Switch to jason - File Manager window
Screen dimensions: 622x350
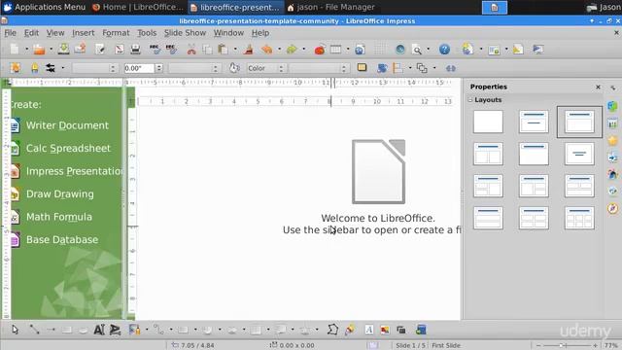[x=330, y=7]
